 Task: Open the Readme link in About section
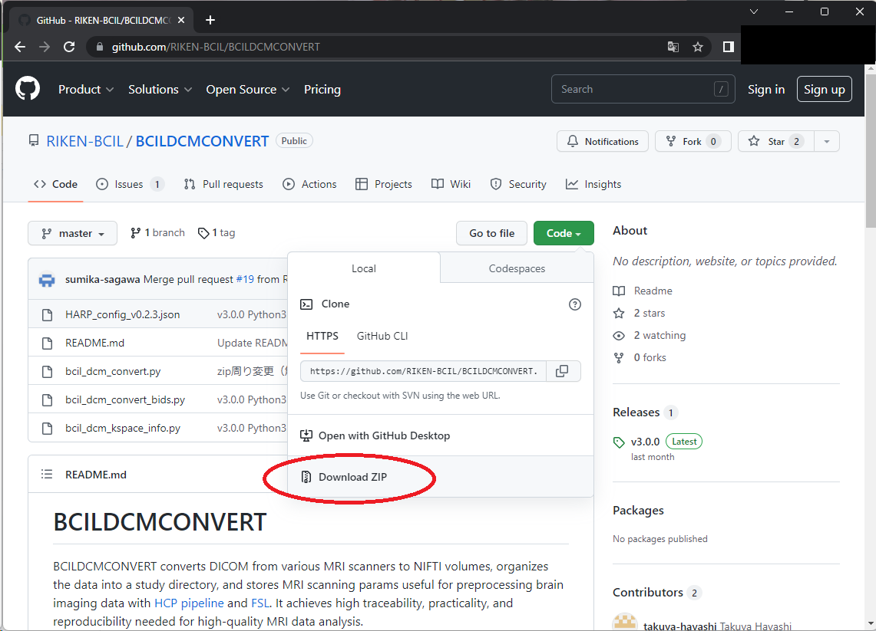(653, 291)
